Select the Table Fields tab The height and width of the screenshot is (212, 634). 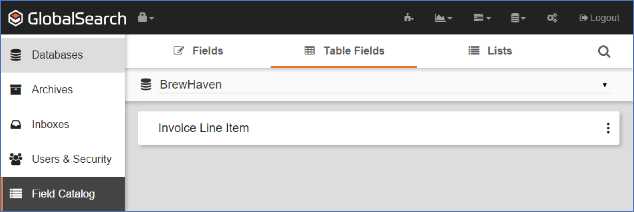click(x=344, y=51)
